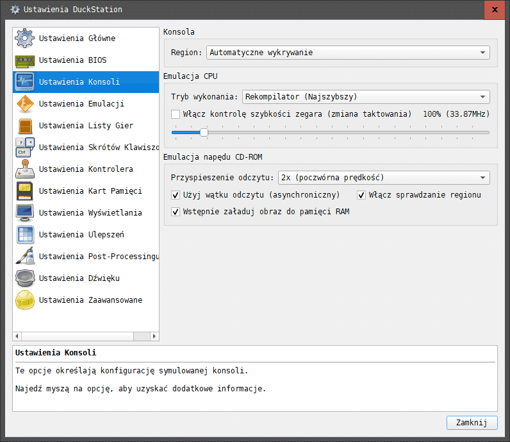
Task: Expand the Region dropdown
Action: [348, 53]
